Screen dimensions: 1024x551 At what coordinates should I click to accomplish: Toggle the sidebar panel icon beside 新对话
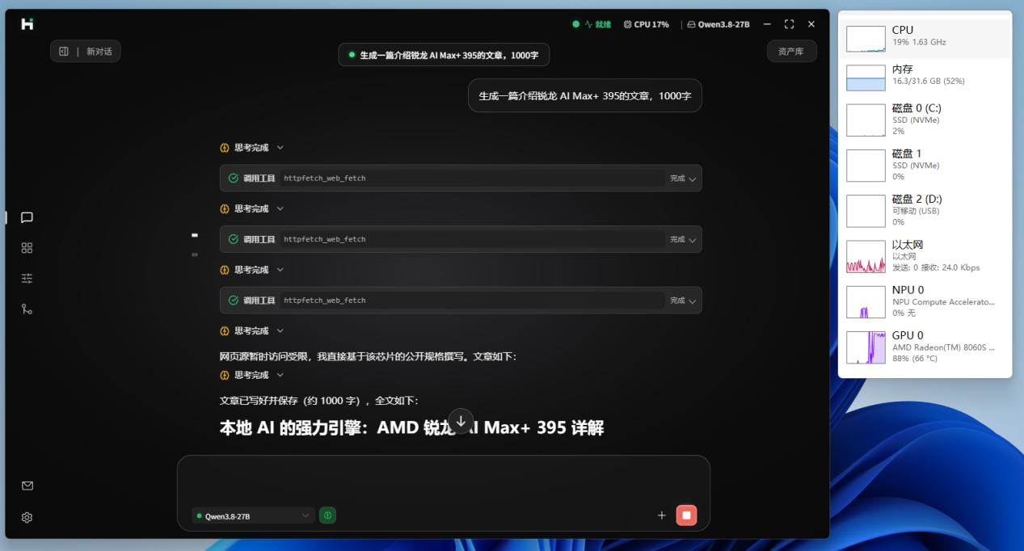64,52
